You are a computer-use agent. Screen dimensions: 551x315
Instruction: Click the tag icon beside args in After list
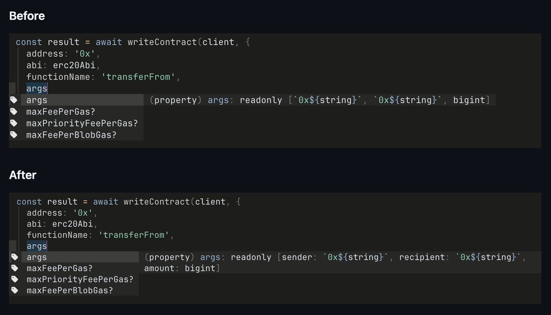pos(14,257)
